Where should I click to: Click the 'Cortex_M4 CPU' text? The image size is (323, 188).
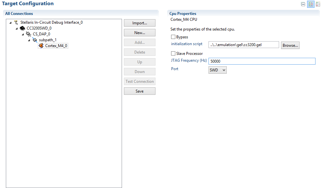pos(184,19)
